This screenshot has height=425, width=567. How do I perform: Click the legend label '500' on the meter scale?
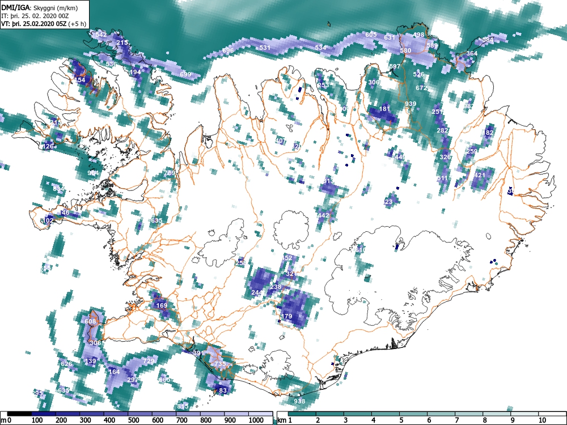coord(133,420)
